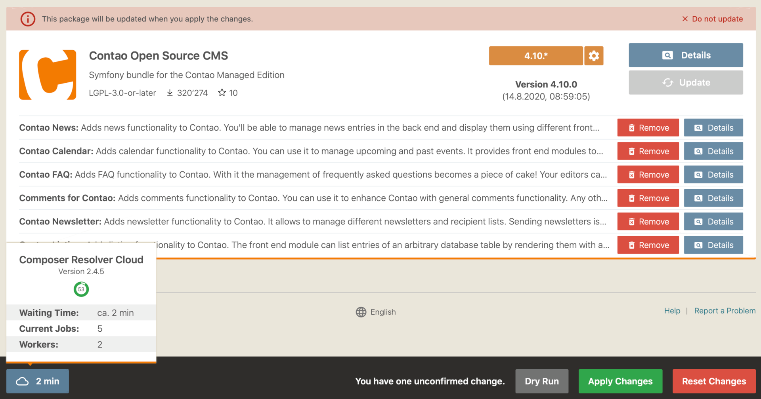The width and height of the screenshot is (761, 399).
Task: Remove the listing module in last row
Action: pos(648,245)
